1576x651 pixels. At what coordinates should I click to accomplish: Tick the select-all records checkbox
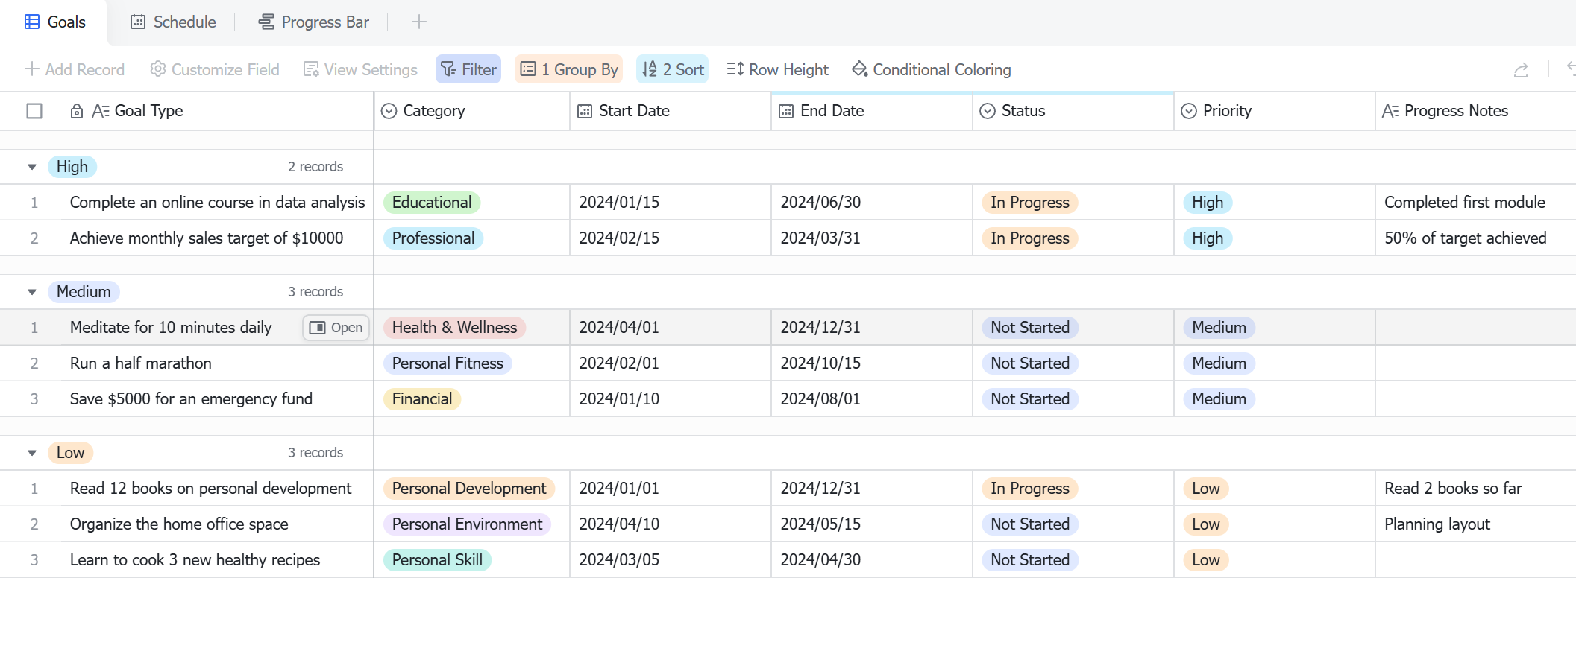coord(34,111)
